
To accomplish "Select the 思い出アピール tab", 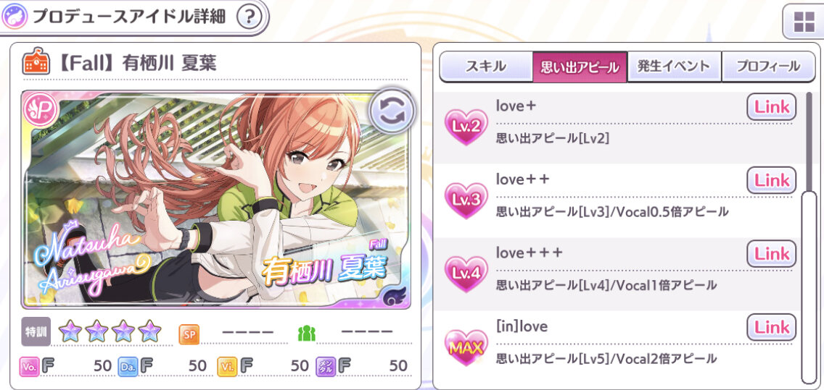I will coord(580,67).
